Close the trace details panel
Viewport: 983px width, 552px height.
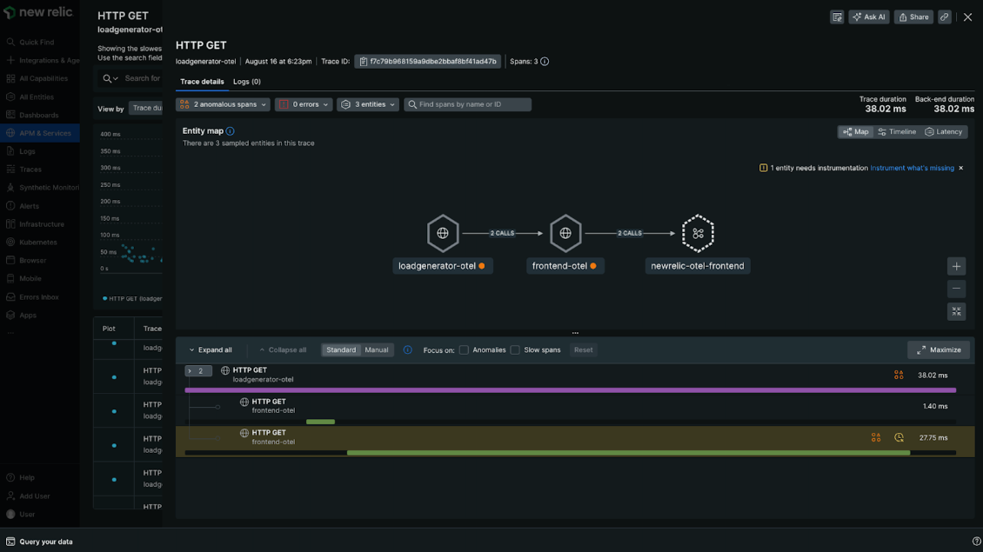pos(967,17)
